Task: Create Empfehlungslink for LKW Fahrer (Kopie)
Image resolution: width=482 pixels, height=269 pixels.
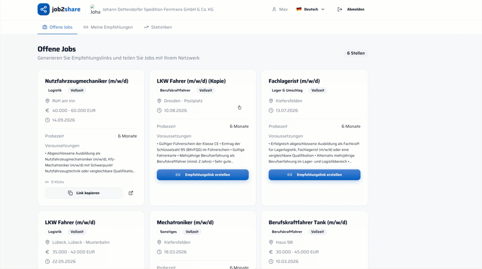Action: [202, 175]
